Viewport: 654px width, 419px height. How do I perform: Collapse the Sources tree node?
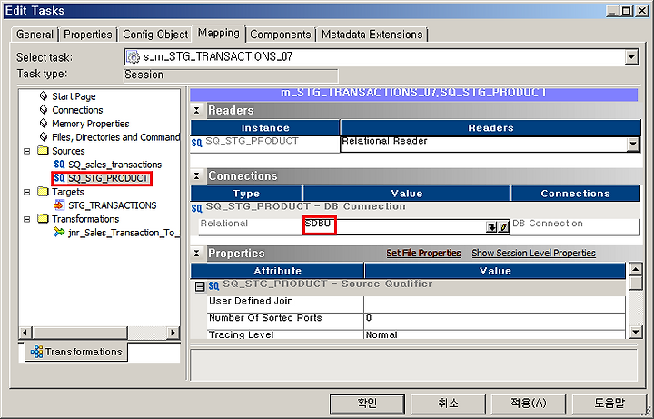27,151
